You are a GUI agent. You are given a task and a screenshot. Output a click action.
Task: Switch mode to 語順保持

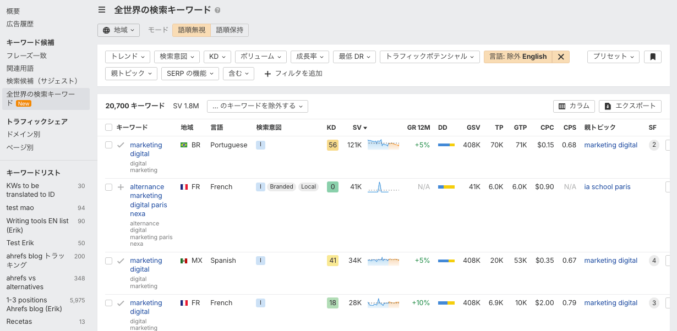pos(230,30)
